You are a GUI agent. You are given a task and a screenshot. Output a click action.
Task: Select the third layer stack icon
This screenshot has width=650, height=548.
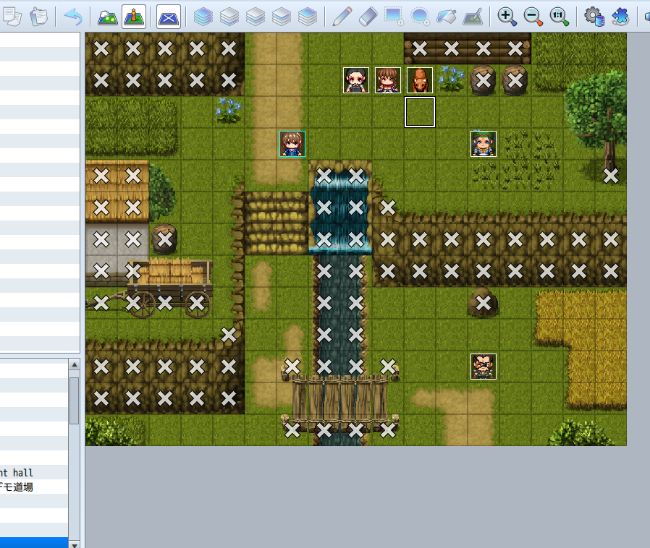click(x=256, y=17)
